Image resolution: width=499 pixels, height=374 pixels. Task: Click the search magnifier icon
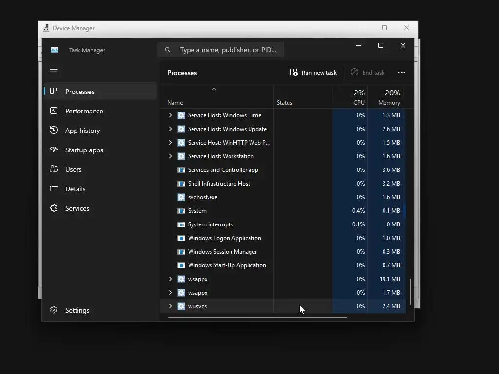click(168, 50)
